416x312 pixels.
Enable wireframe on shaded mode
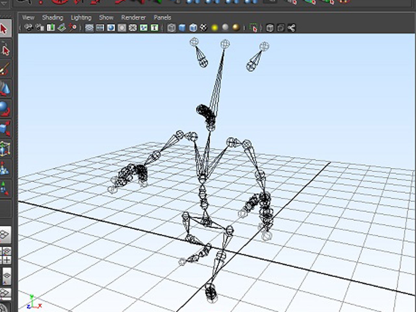point(193,28)
